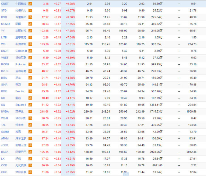Viewport: 206px width, 176px height.
Task: Open the ROKU ticker link
Action: [x=5, y=64]
